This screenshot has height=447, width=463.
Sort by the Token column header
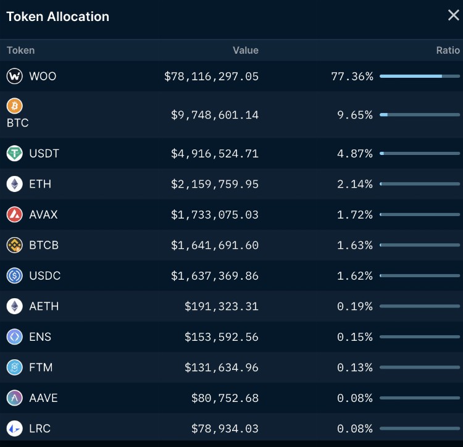tap(20, 51)
